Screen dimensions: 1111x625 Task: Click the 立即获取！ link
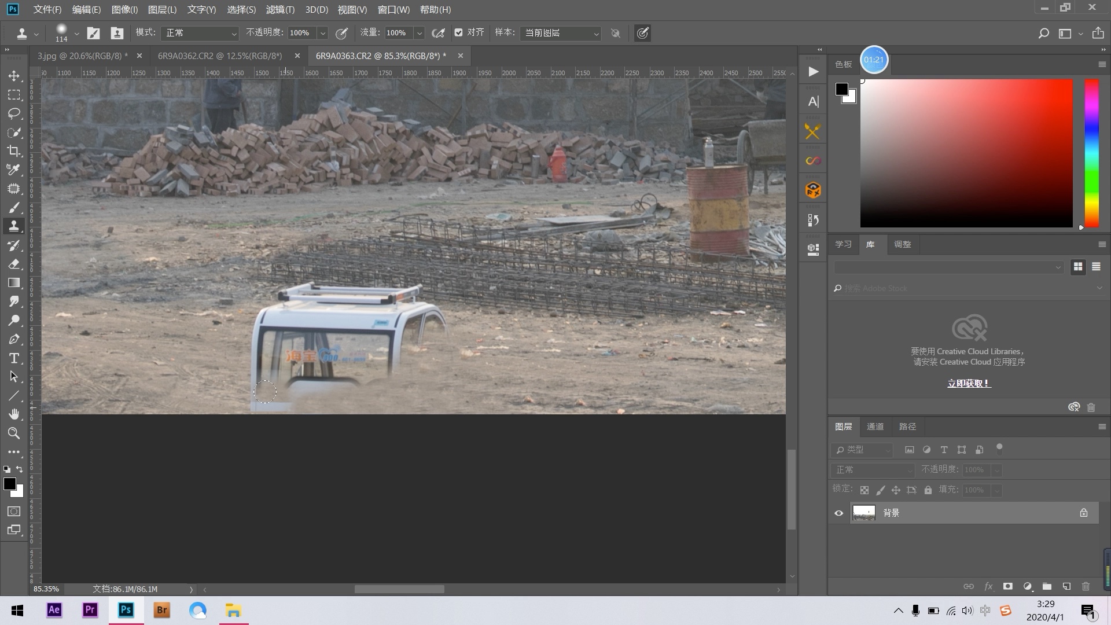(969, 383)
